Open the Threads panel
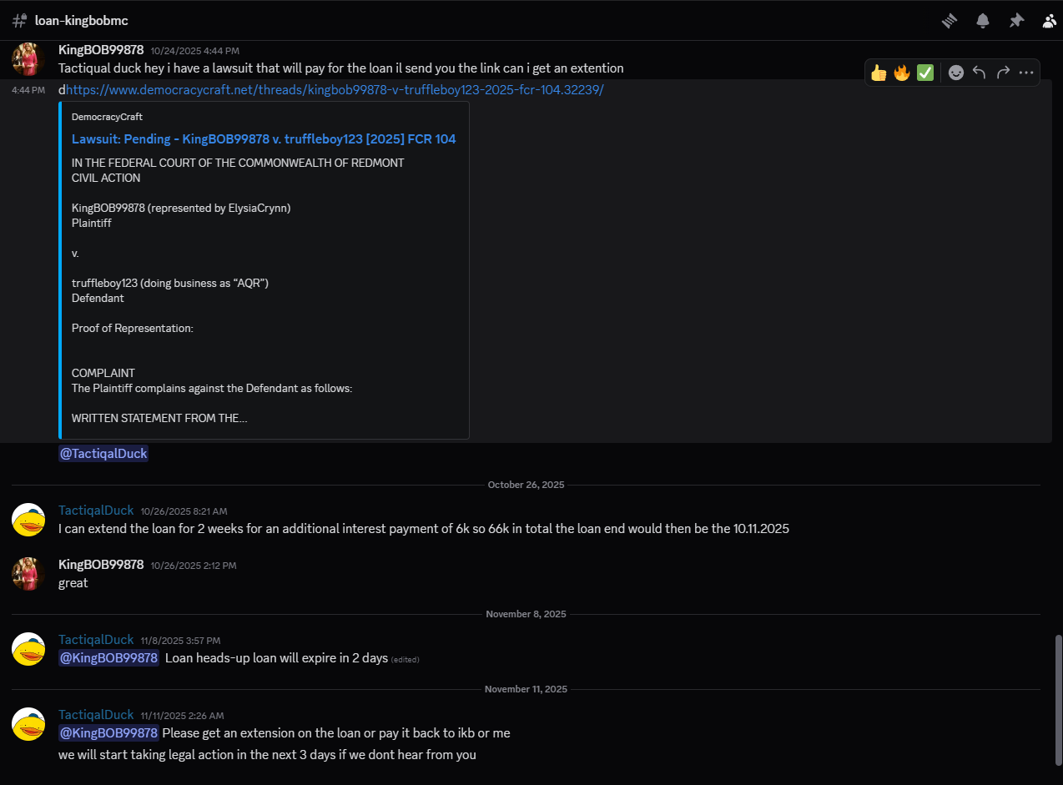Image resolution: width=1063 pixels, height=785 pixels. [949, 21]
